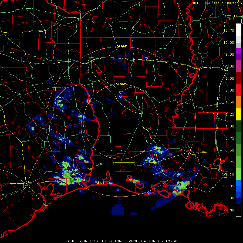Select the 0.25 legend value
The image size is (243, 243).
point(230,162)
